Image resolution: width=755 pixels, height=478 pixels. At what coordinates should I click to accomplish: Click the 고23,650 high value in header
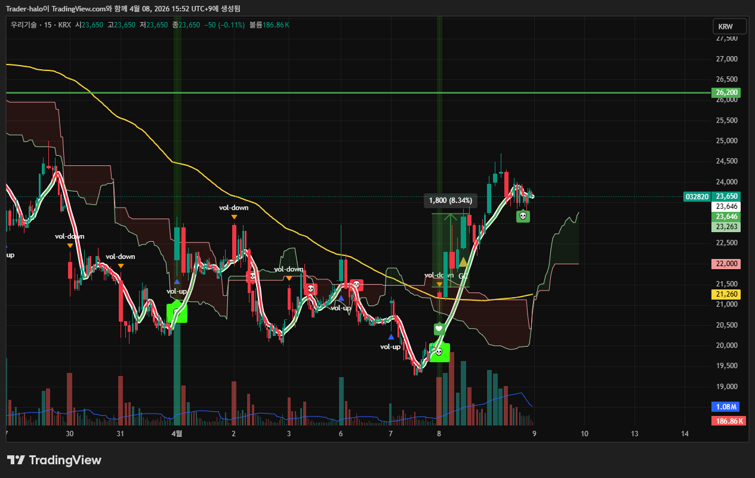[122, 25]
